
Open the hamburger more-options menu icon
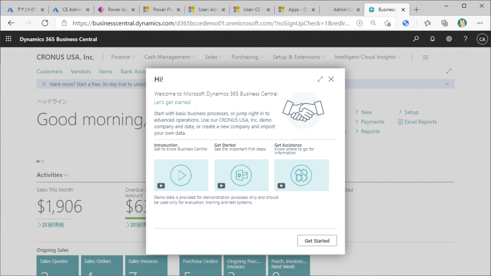[x=426, y=57]
